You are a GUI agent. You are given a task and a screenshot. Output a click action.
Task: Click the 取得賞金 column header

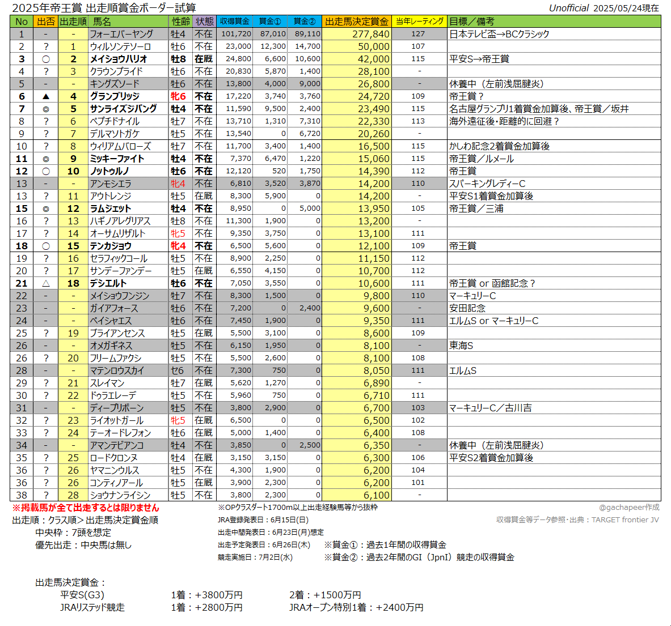(x=234, y=22)
